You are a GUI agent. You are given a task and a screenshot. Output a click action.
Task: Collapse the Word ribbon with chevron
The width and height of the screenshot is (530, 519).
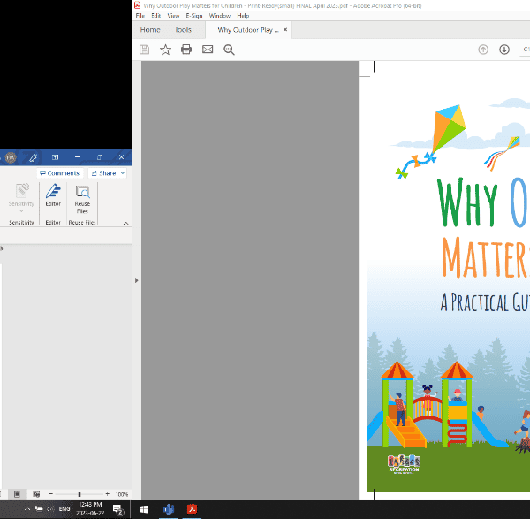tap(125, 223)
